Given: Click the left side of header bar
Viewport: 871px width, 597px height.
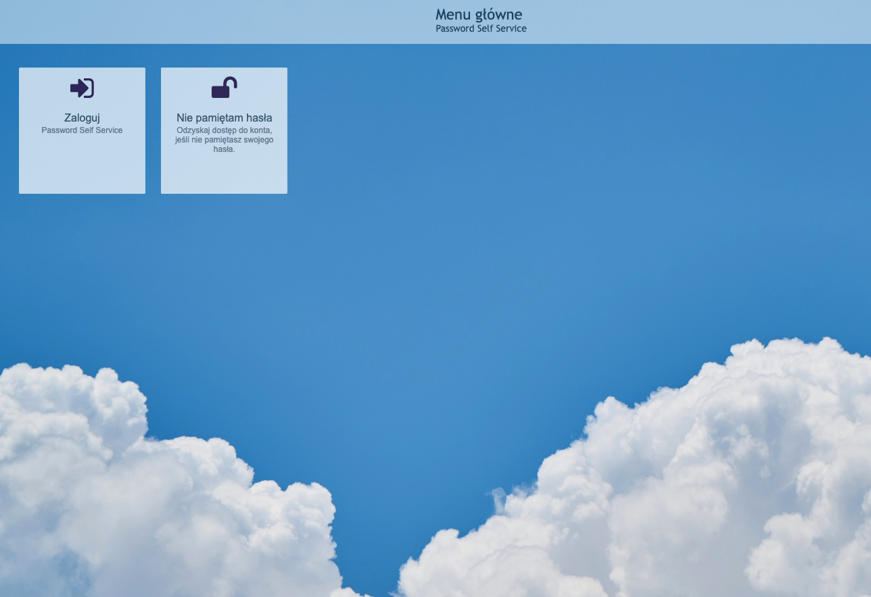Looking at the screenshot, I should 135,22.
